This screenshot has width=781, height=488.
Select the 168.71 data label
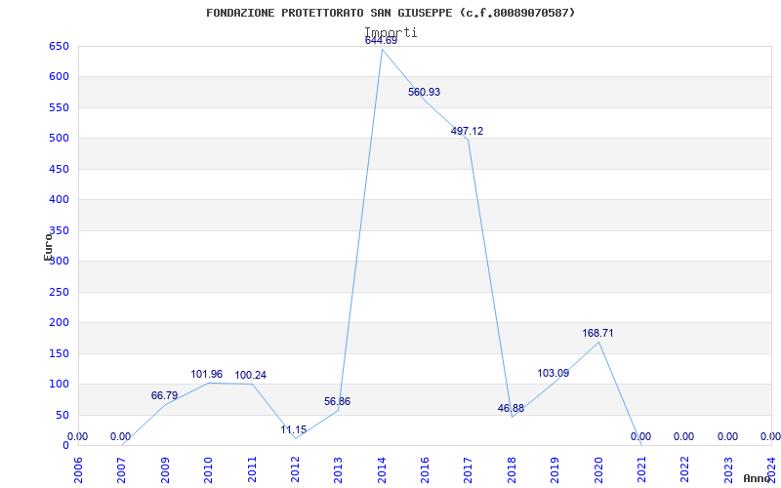pos(597,333)
